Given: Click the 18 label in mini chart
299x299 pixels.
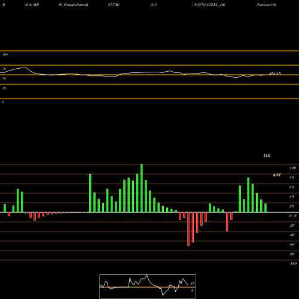Looking at the screenshot, I should pos(193,283).
